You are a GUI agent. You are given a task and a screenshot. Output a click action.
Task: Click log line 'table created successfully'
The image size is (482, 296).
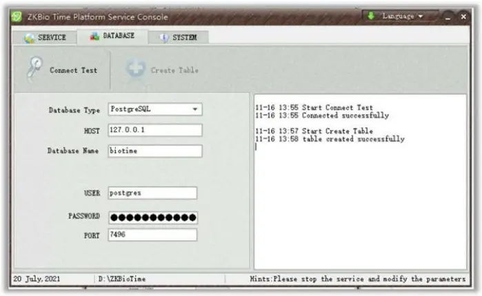(330, 139)
